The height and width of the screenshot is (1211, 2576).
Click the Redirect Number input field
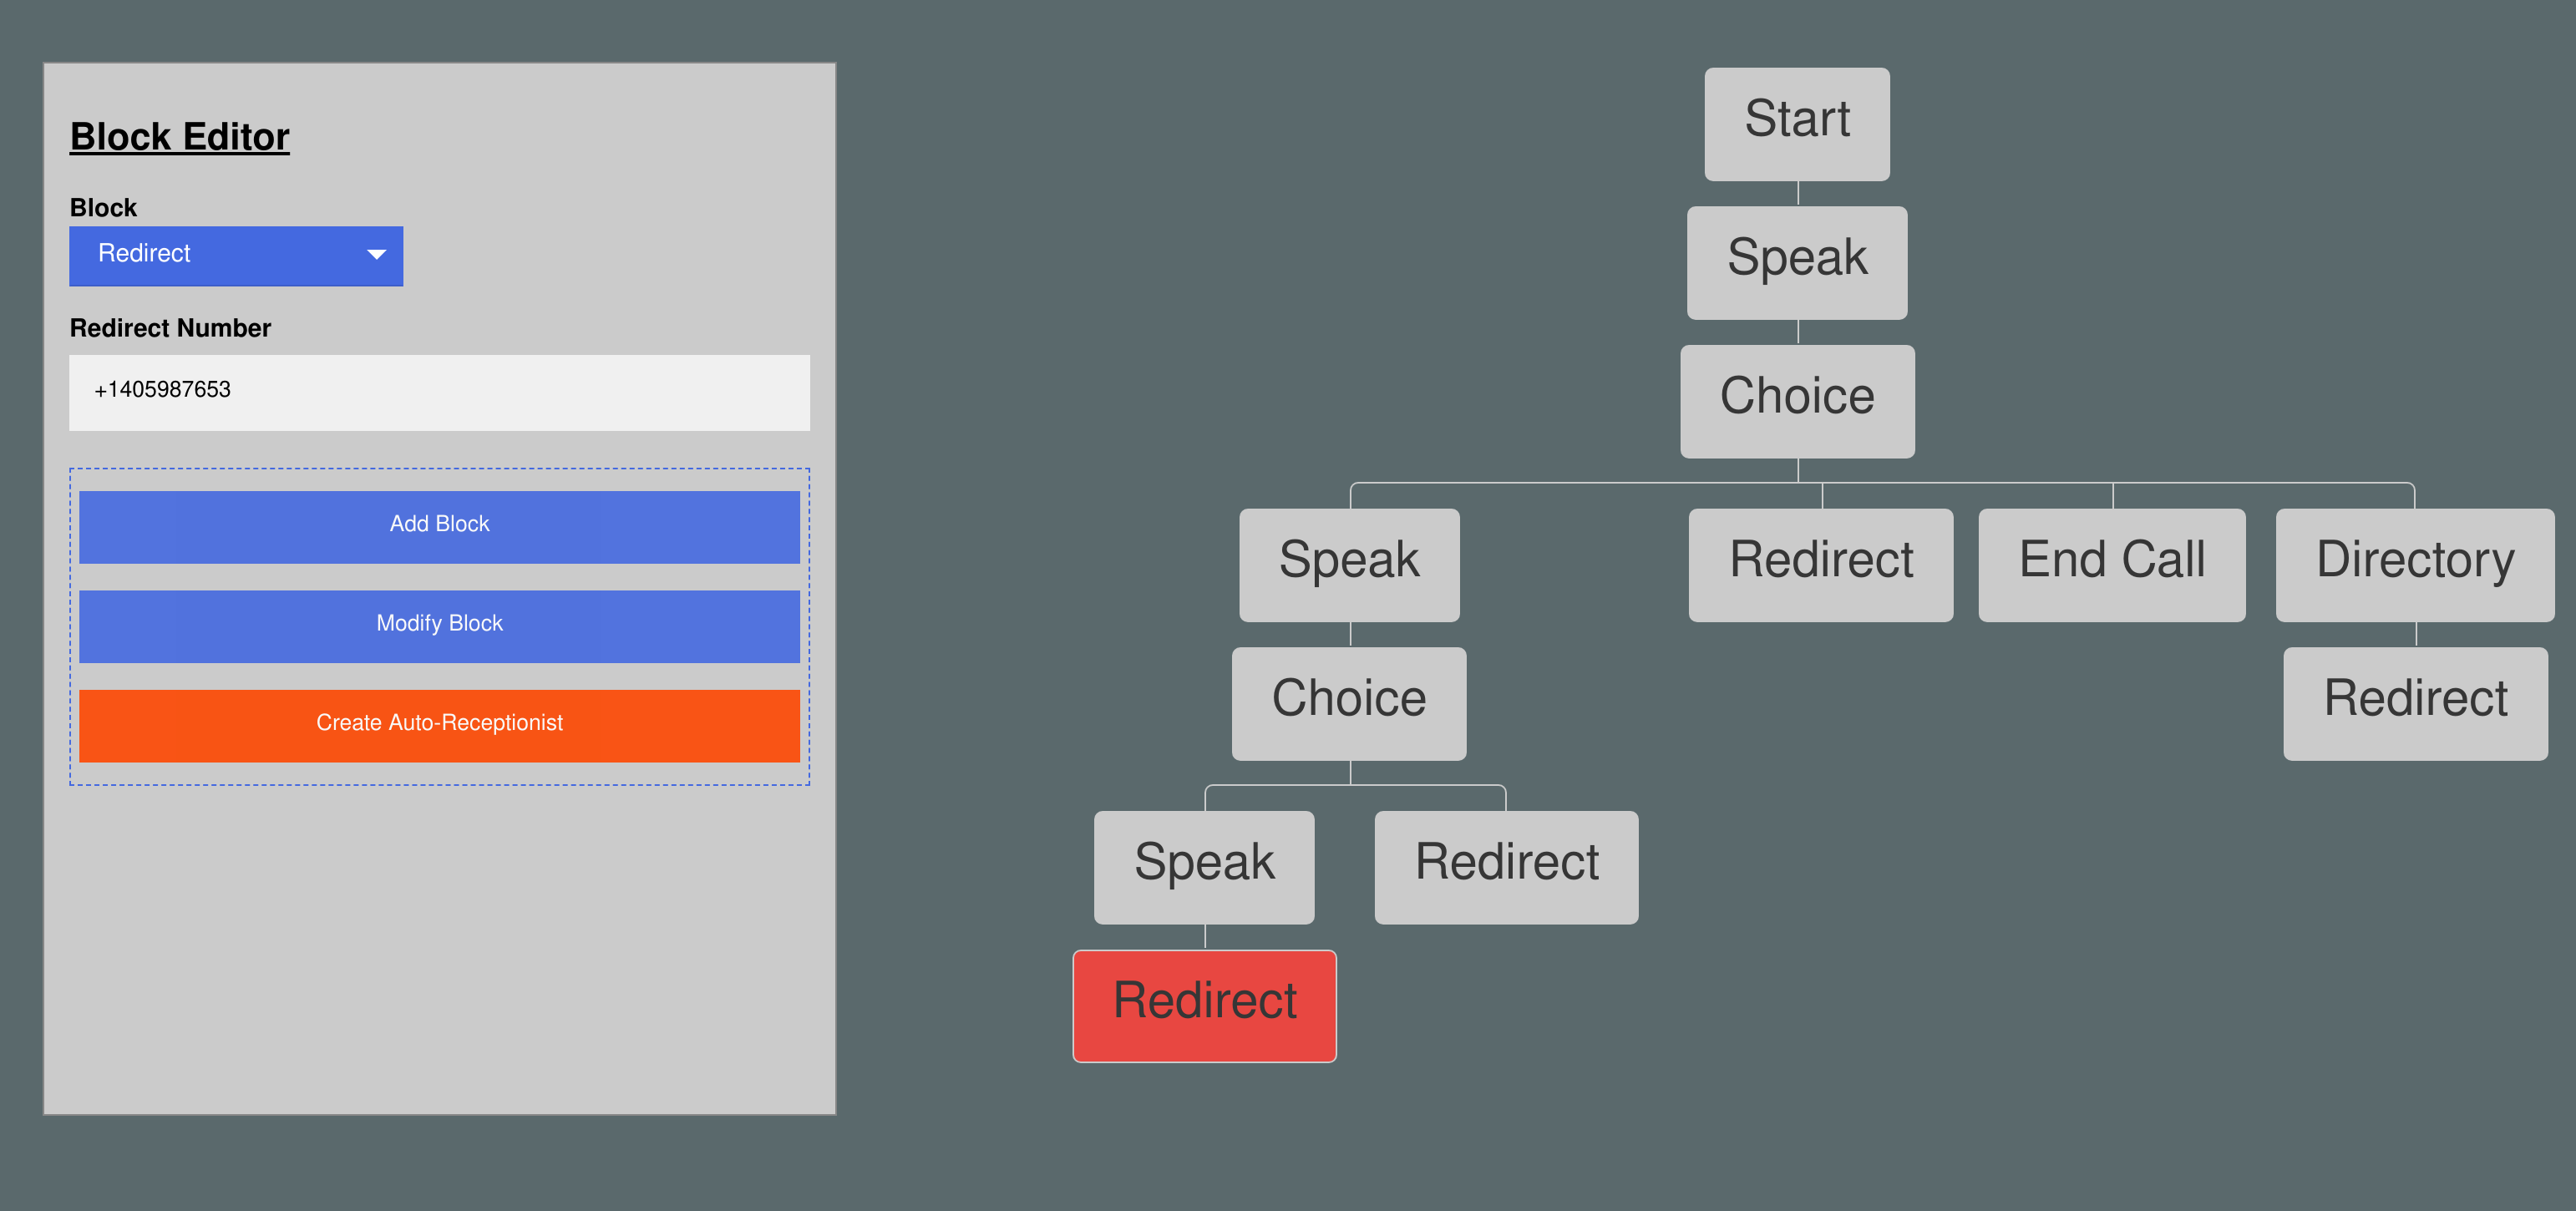click(439, 392)
